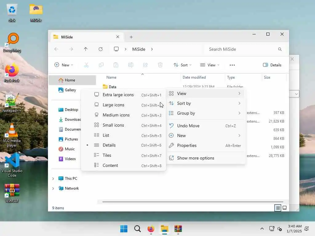Click the Rename toolbar icon

point(130,65)
